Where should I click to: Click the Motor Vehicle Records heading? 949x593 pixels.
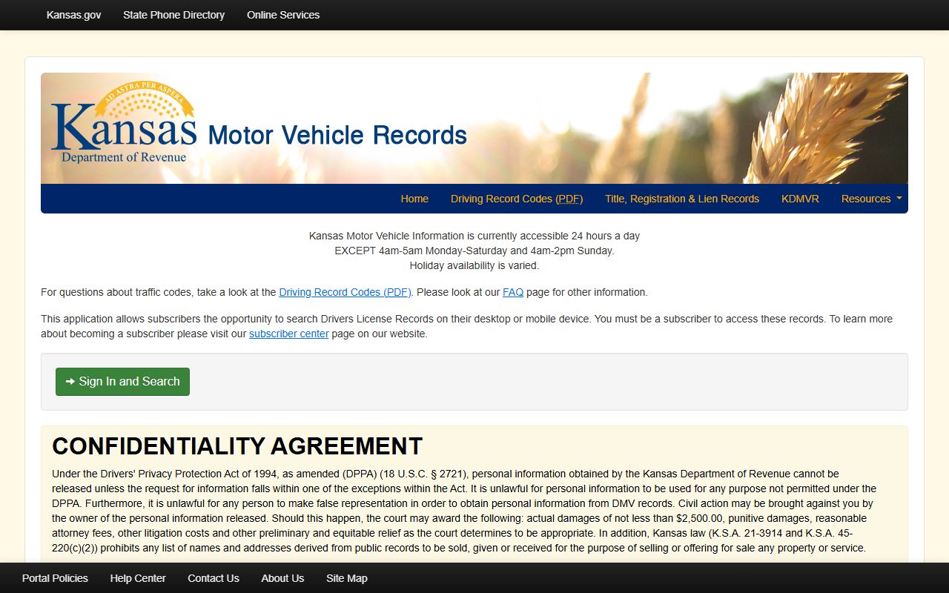[337, 135]
